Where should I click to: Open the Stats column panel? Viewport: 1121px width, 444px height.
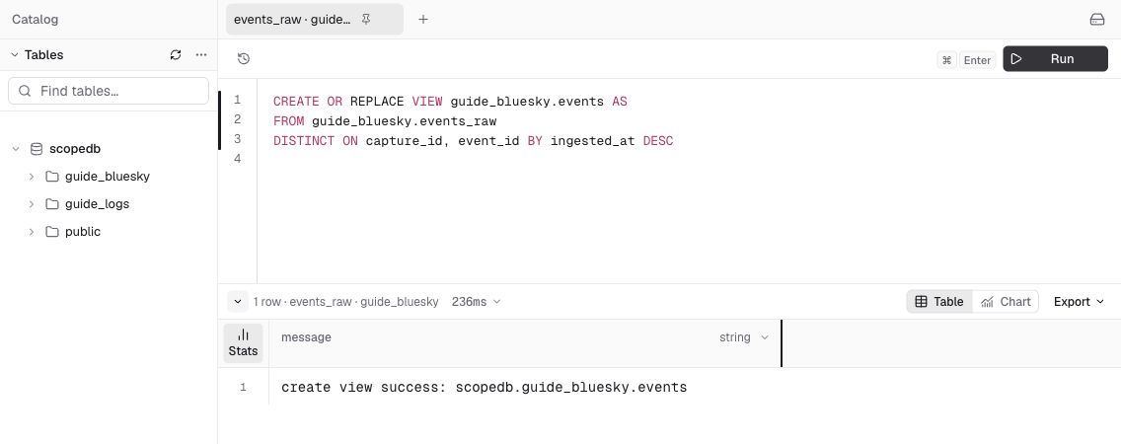pos(243,343)
